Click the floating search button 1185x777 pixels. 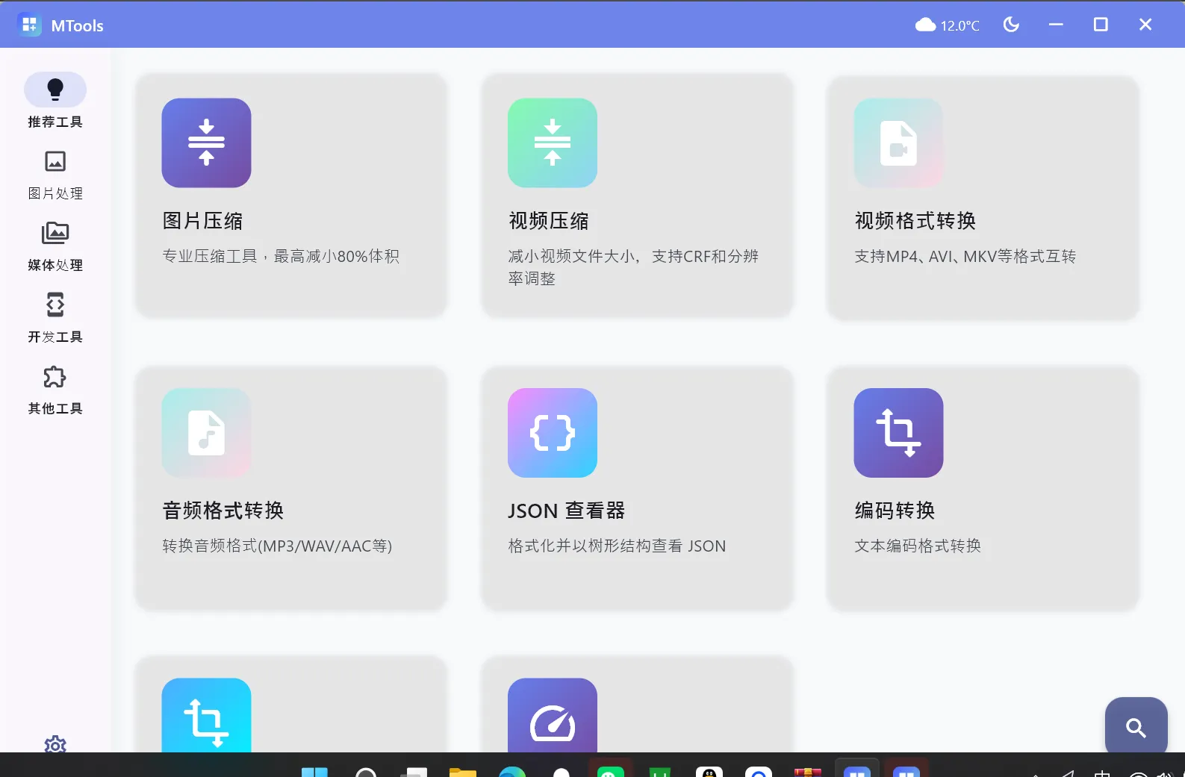click(1136, 727)
